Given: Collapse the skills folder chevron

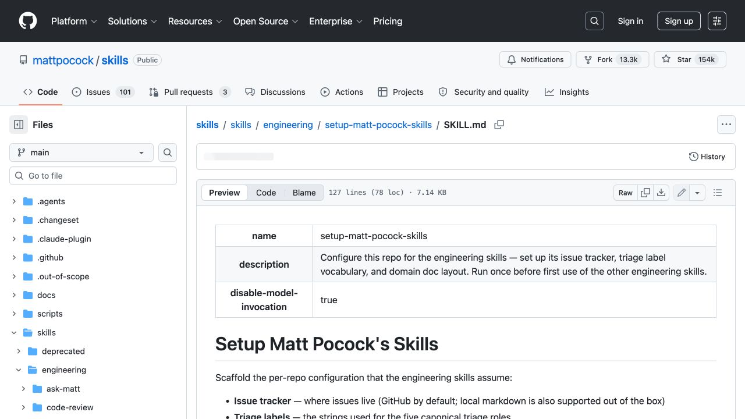Looking at the screenshot, I should (x=14, y=332).
